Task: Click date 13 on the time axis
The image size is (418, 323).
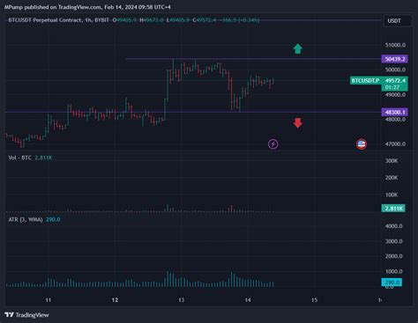Action: [x=182, y=300]
